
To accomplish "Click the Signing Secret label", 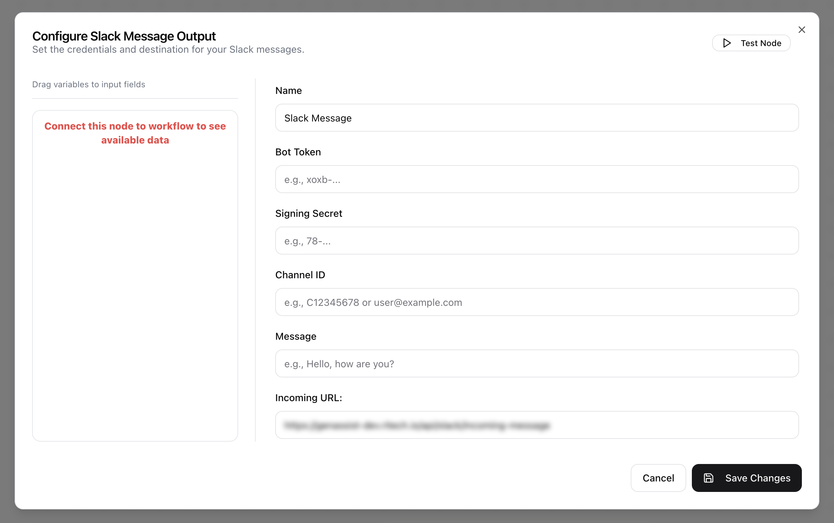I will pyautogui.click(x=308, y=213).
